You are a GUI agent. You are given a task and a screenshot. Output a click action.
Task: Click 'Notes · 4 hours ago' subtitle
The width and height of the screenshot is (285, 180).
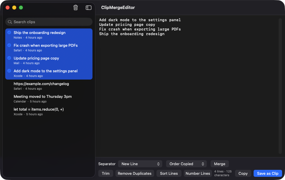pyautogui.click(x=28, y=37)
